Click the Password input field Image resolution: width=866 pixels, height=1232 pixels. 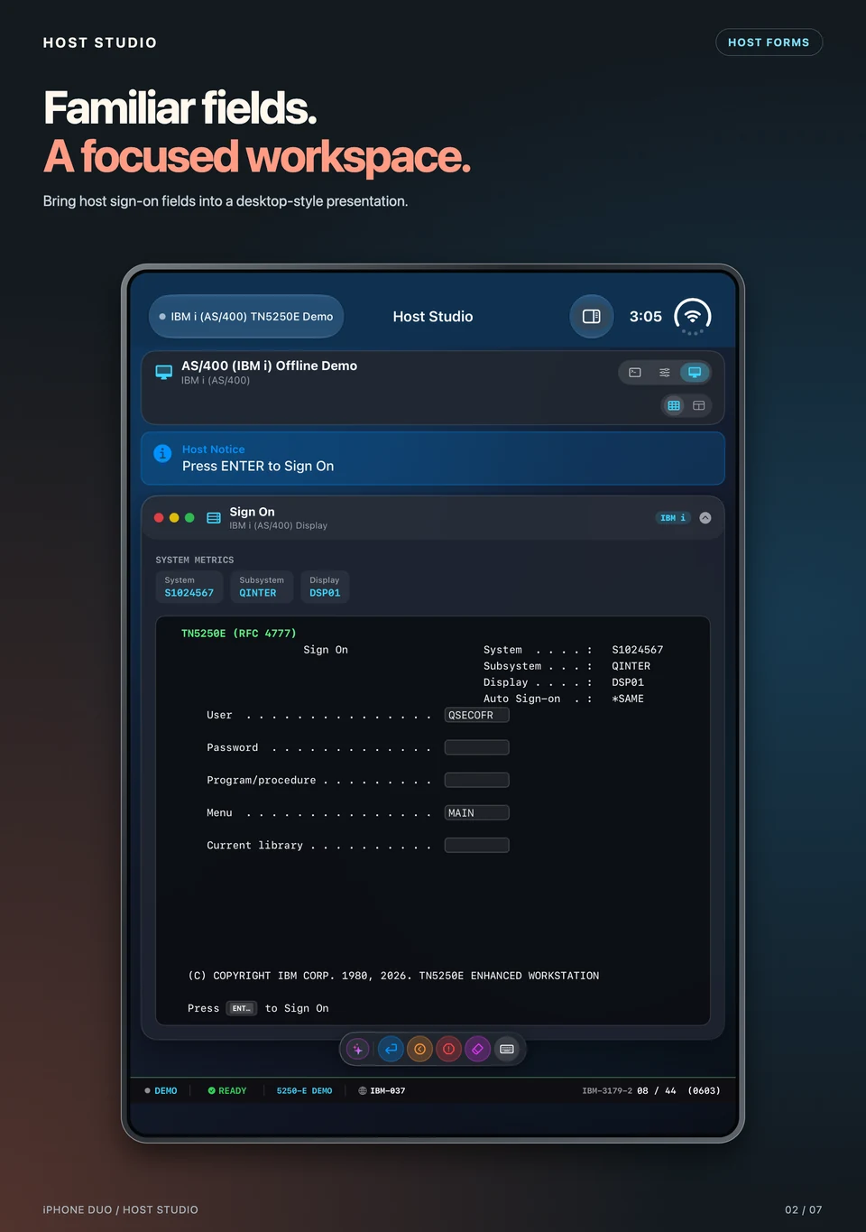477,747
